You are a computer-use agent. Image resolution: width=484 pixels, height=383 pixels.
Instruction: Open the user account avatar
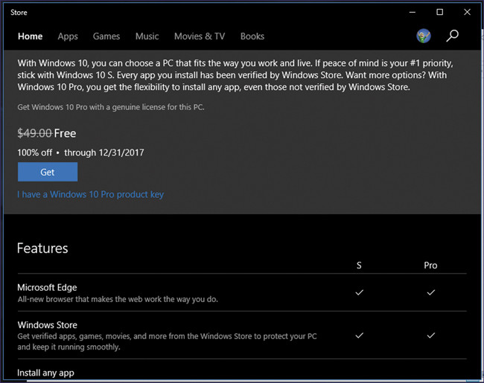pyautogui.click(x=424, y=36)
